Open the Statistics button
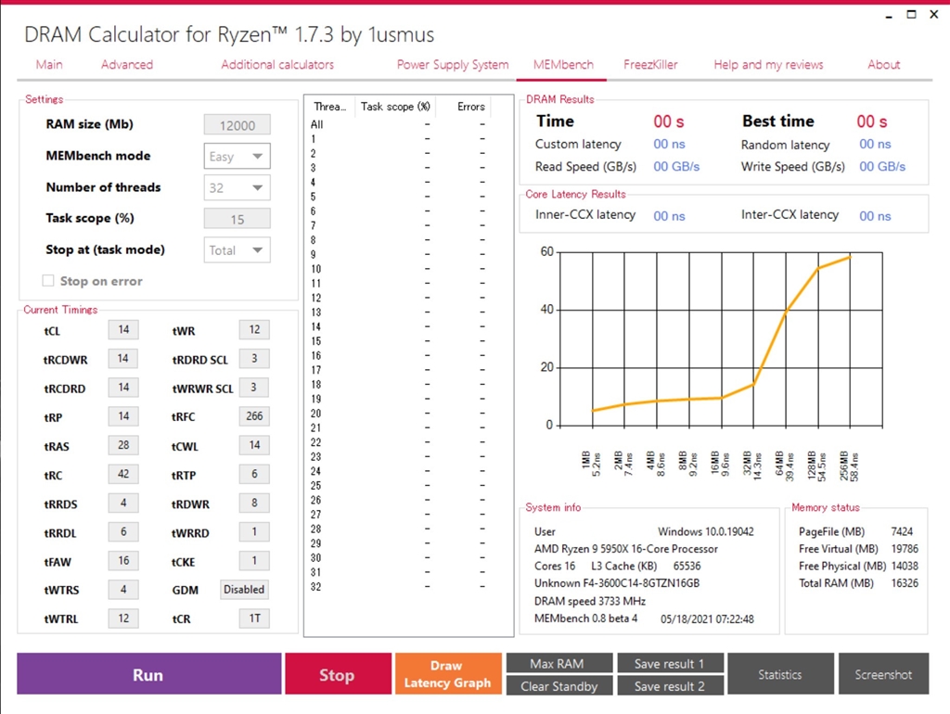 click(780, 674)
